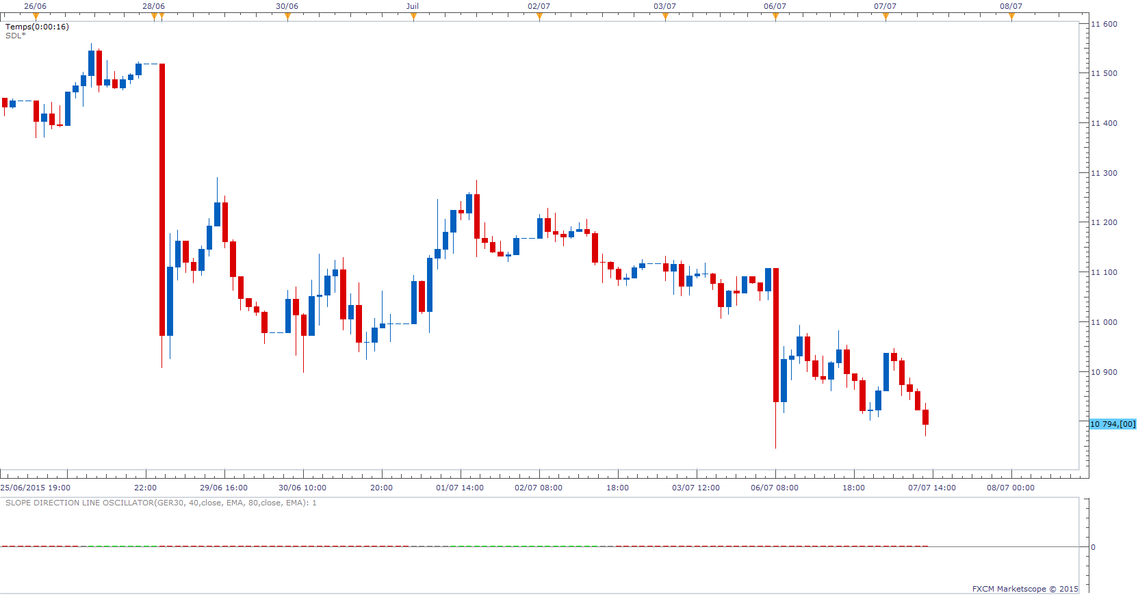Select the 10 900 price level label
This screenshot has width=1138, height=595.
coord(1104,372)
